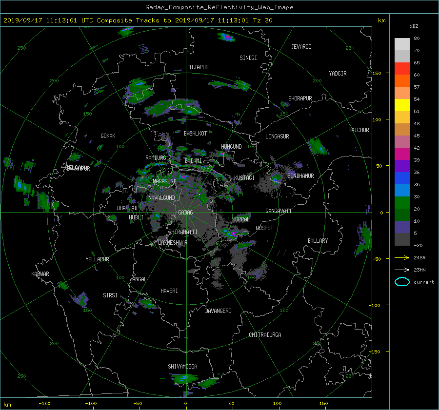Click the dBZ legend heading

pyautogui.click(x=414, y=26)
